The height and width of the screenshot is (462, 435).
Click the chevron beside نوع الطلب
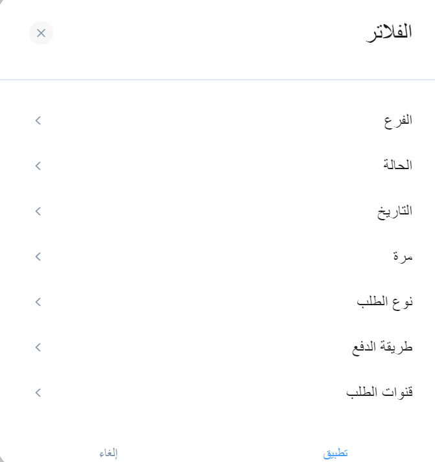(x=38, y=302)
